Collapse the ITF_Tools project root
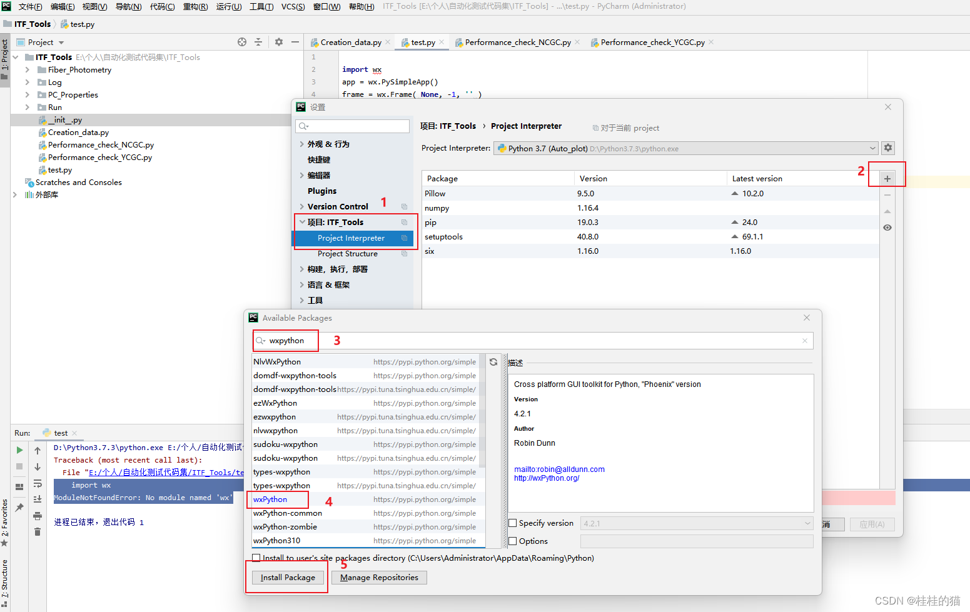Image resolution: width=970 pixels, height=612 pixels. 15,58
